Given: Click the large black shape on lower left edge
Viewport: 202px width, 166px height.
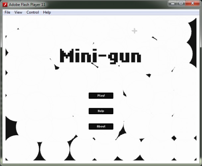Looking at the screenshot, I should coord(11,128).
